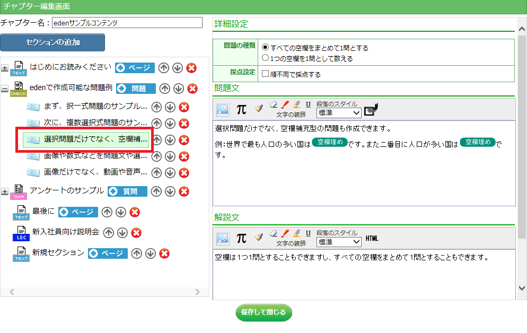Delete the 'アンケートのサンプル' section
The height and width of the screenshot is (333, 527).
point(184,191)
